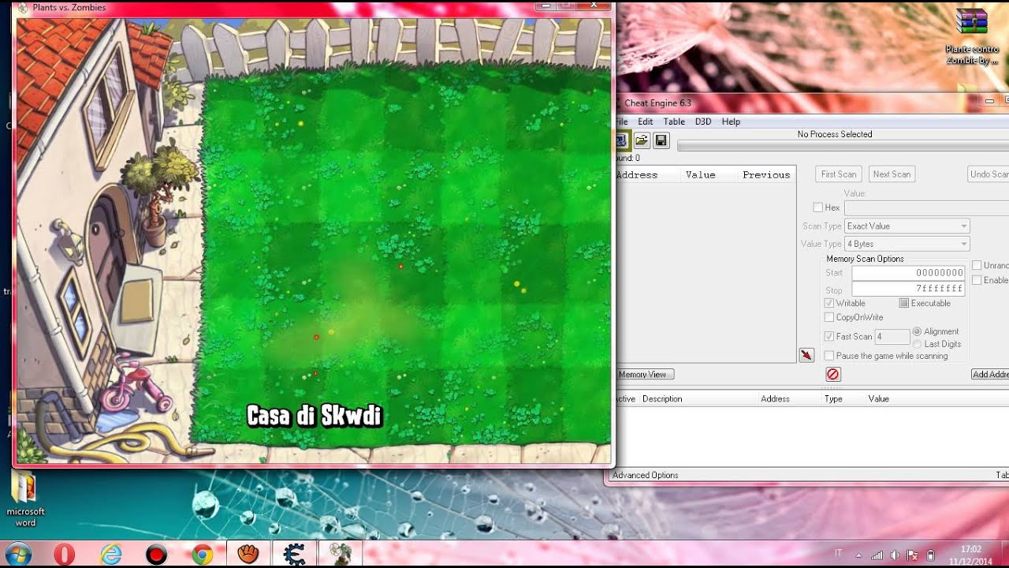
Task: Click the Value column header in address table
Action: 879,399
